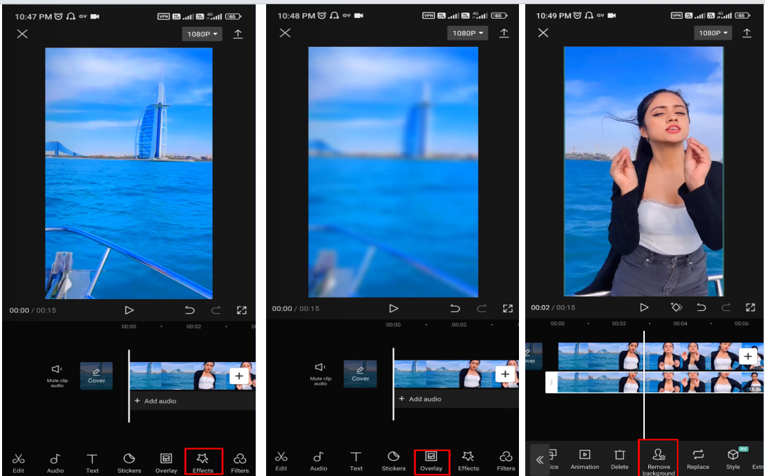The width and height of the screenshot is (765, 476).
Task: Export video with upload arrow in middle screen
Action: click(x=504, y=33)
